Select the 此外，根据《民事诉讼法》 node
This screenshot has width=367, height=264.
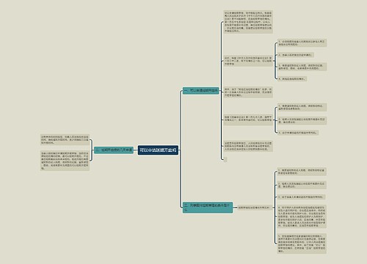pos(248,61)
